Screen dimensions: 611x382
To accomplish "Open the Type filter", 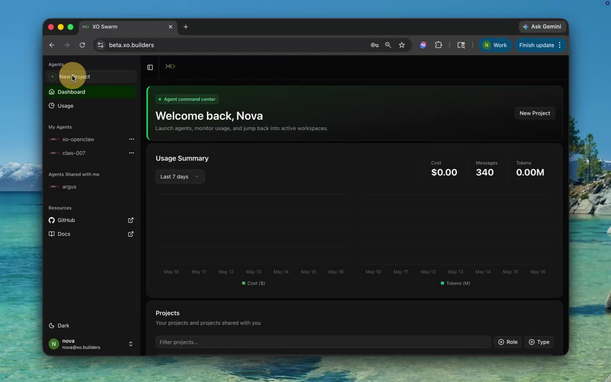I will [539, 342].
